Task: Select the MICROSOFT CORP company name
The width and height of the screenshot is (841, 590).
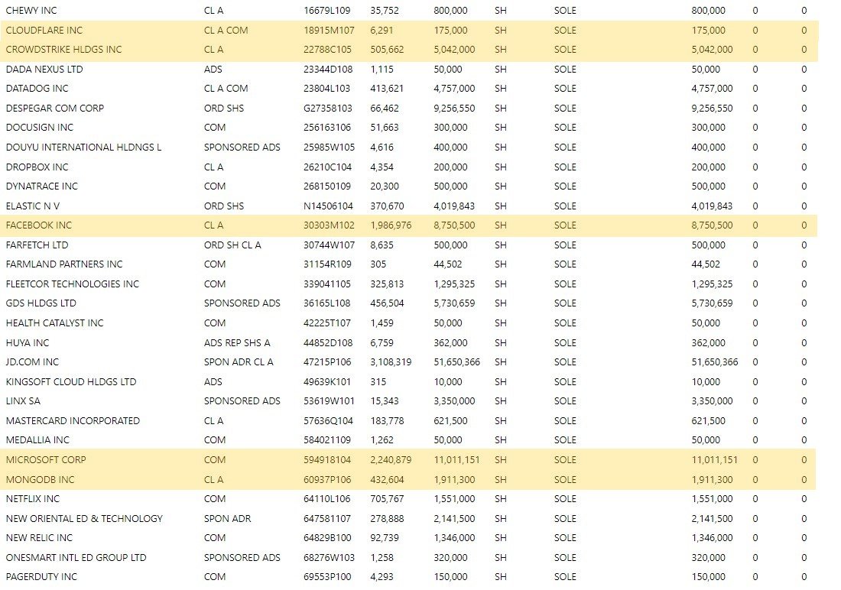Action: [x=45, y=460]
